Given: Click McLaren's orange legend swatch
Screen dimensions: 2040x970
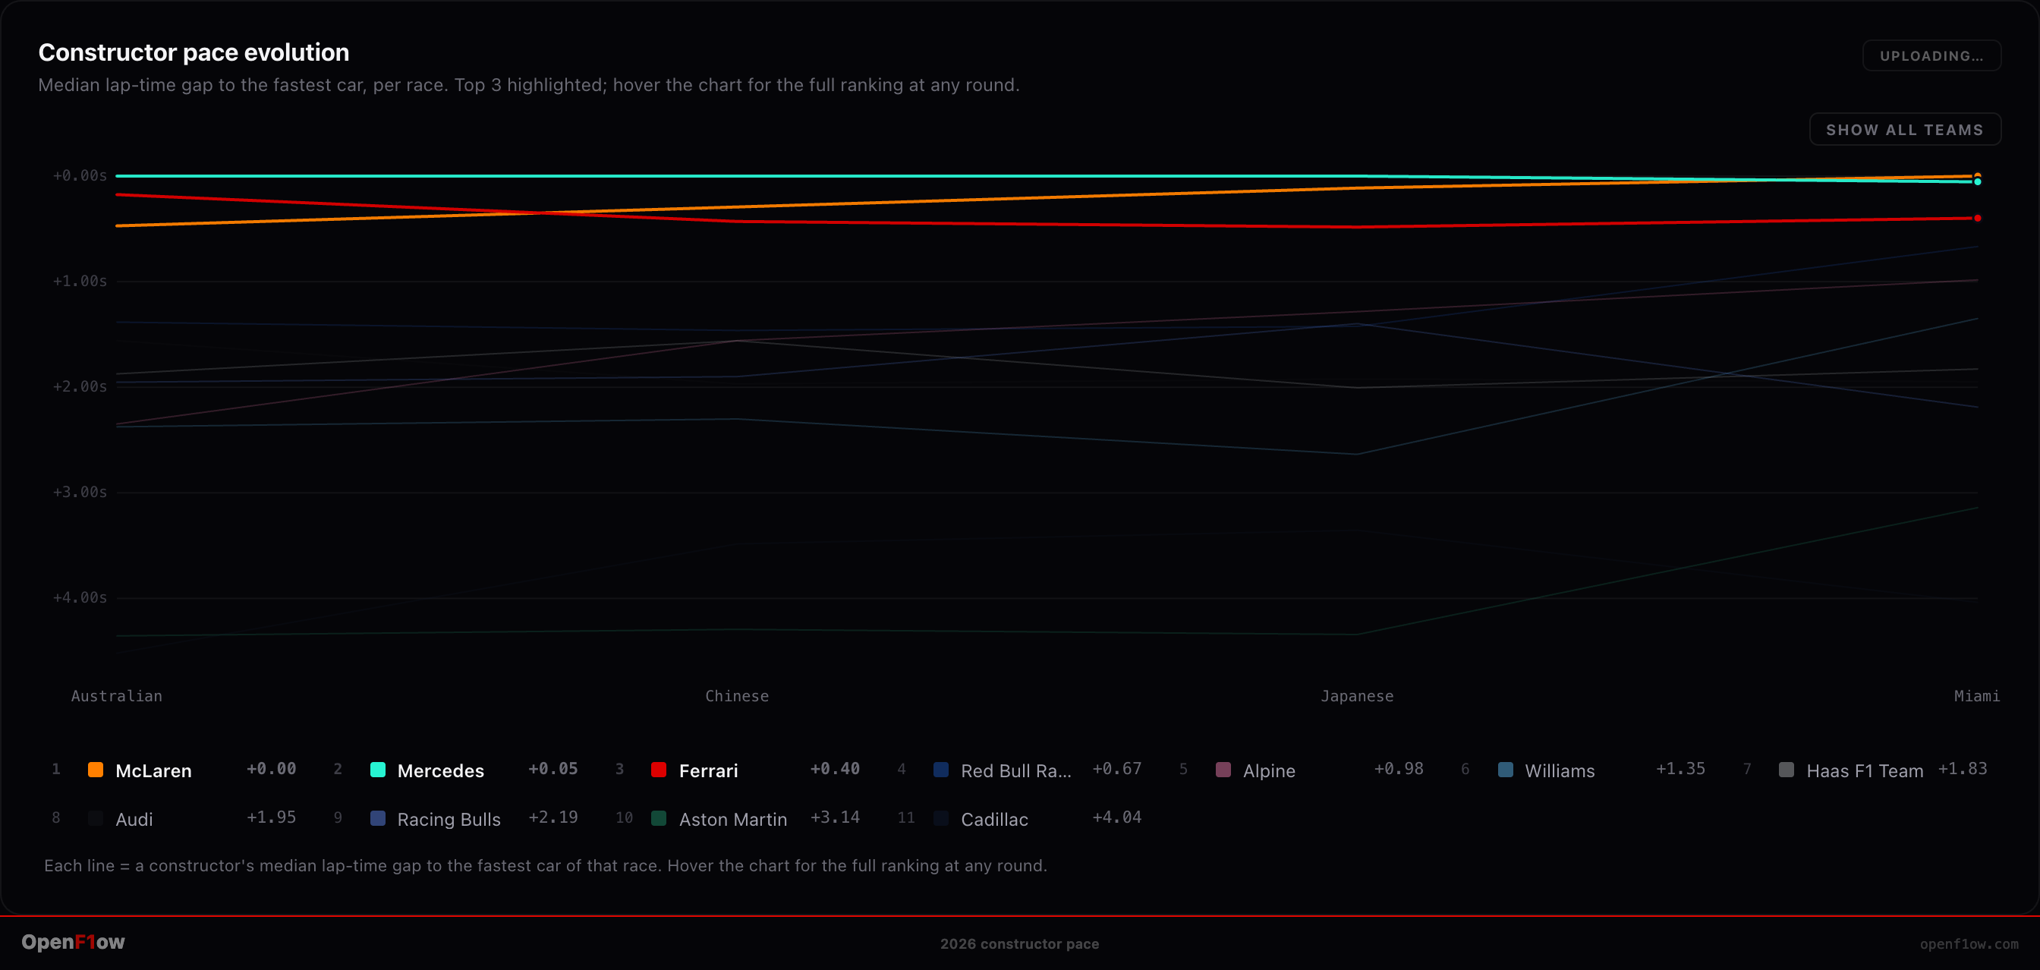Looking at the screenshot, I should tap(95, 770).
